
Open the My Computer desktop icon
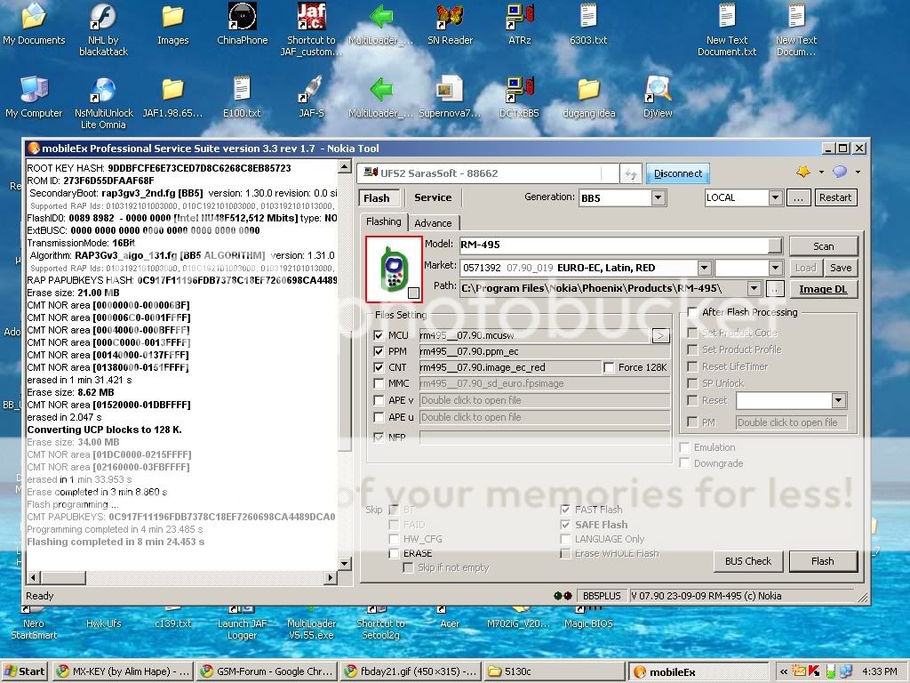coord(34,98)
